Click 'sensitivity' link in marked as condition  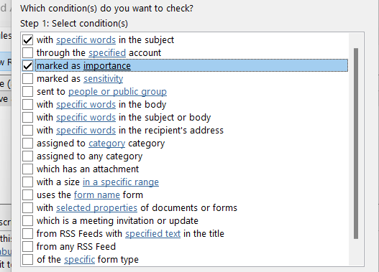click(x=104, y=79)
